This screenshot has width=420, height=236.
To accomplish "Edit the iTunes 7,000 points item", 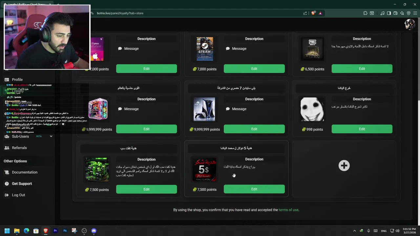I will coord(146,69).
